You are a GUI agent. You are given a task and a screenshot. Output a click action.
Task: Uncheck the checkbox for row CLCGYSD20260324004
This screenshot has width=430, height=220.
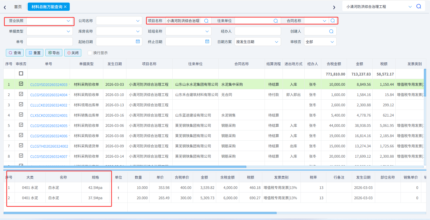(x=21, y=94)
